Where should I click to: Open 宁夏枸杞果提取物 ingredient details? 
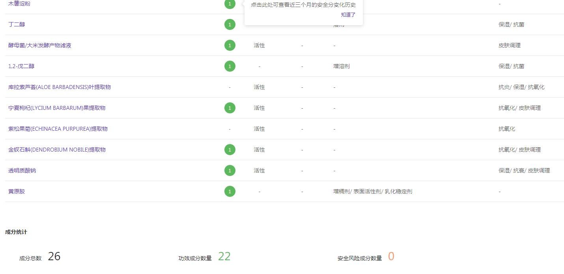57,108
